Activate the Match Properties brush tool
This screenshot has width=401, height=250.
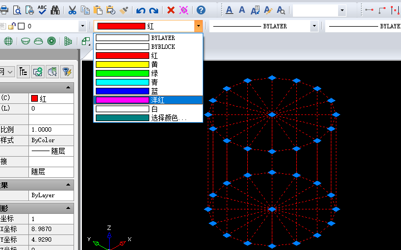coord(124,10)
